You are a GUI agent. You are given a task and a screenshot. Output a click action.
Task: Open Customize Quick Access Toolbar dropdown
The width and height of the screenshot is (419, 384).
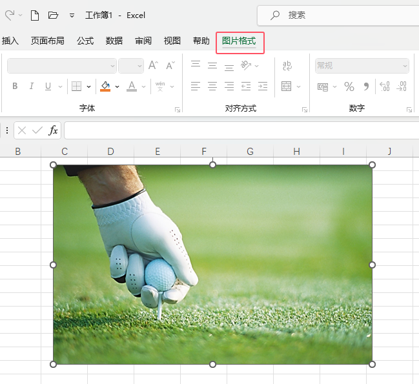[72, 15]
